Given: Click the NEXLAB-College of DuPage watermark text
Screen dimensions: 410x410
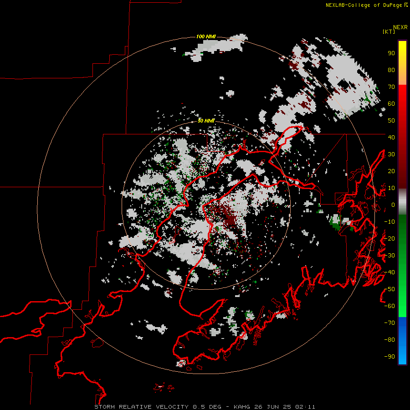Looking at the screenshot, I should point(366,5).
